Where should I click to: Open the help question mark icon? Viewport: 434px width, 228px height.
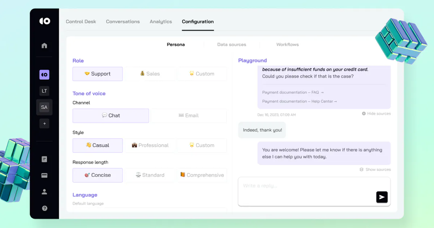tap(44, 208)
